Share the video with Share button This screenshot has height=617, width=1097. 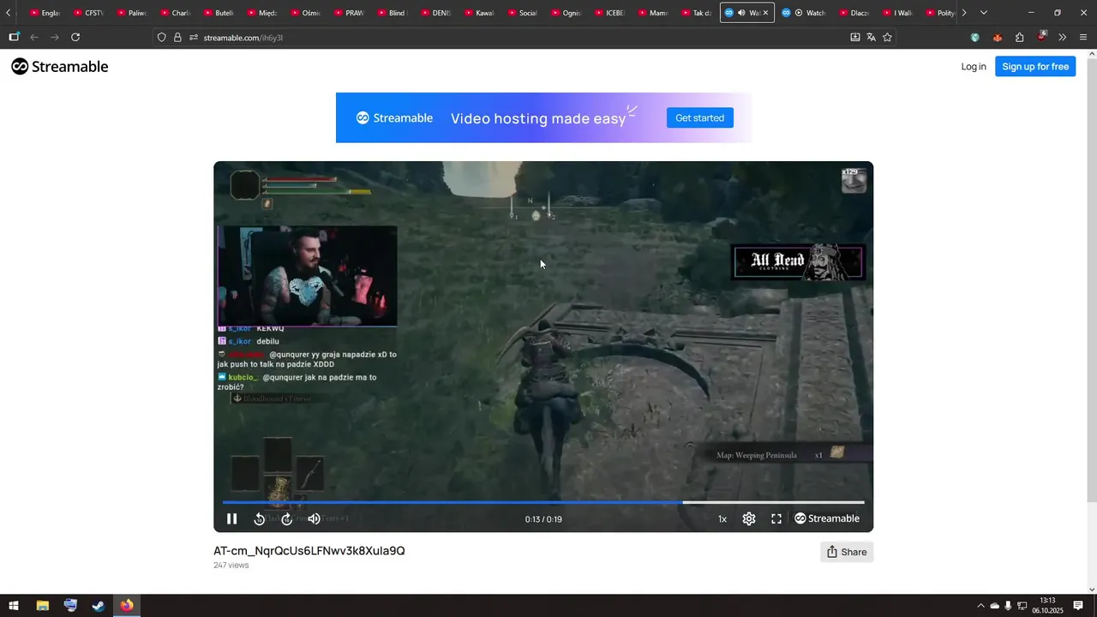847,552
